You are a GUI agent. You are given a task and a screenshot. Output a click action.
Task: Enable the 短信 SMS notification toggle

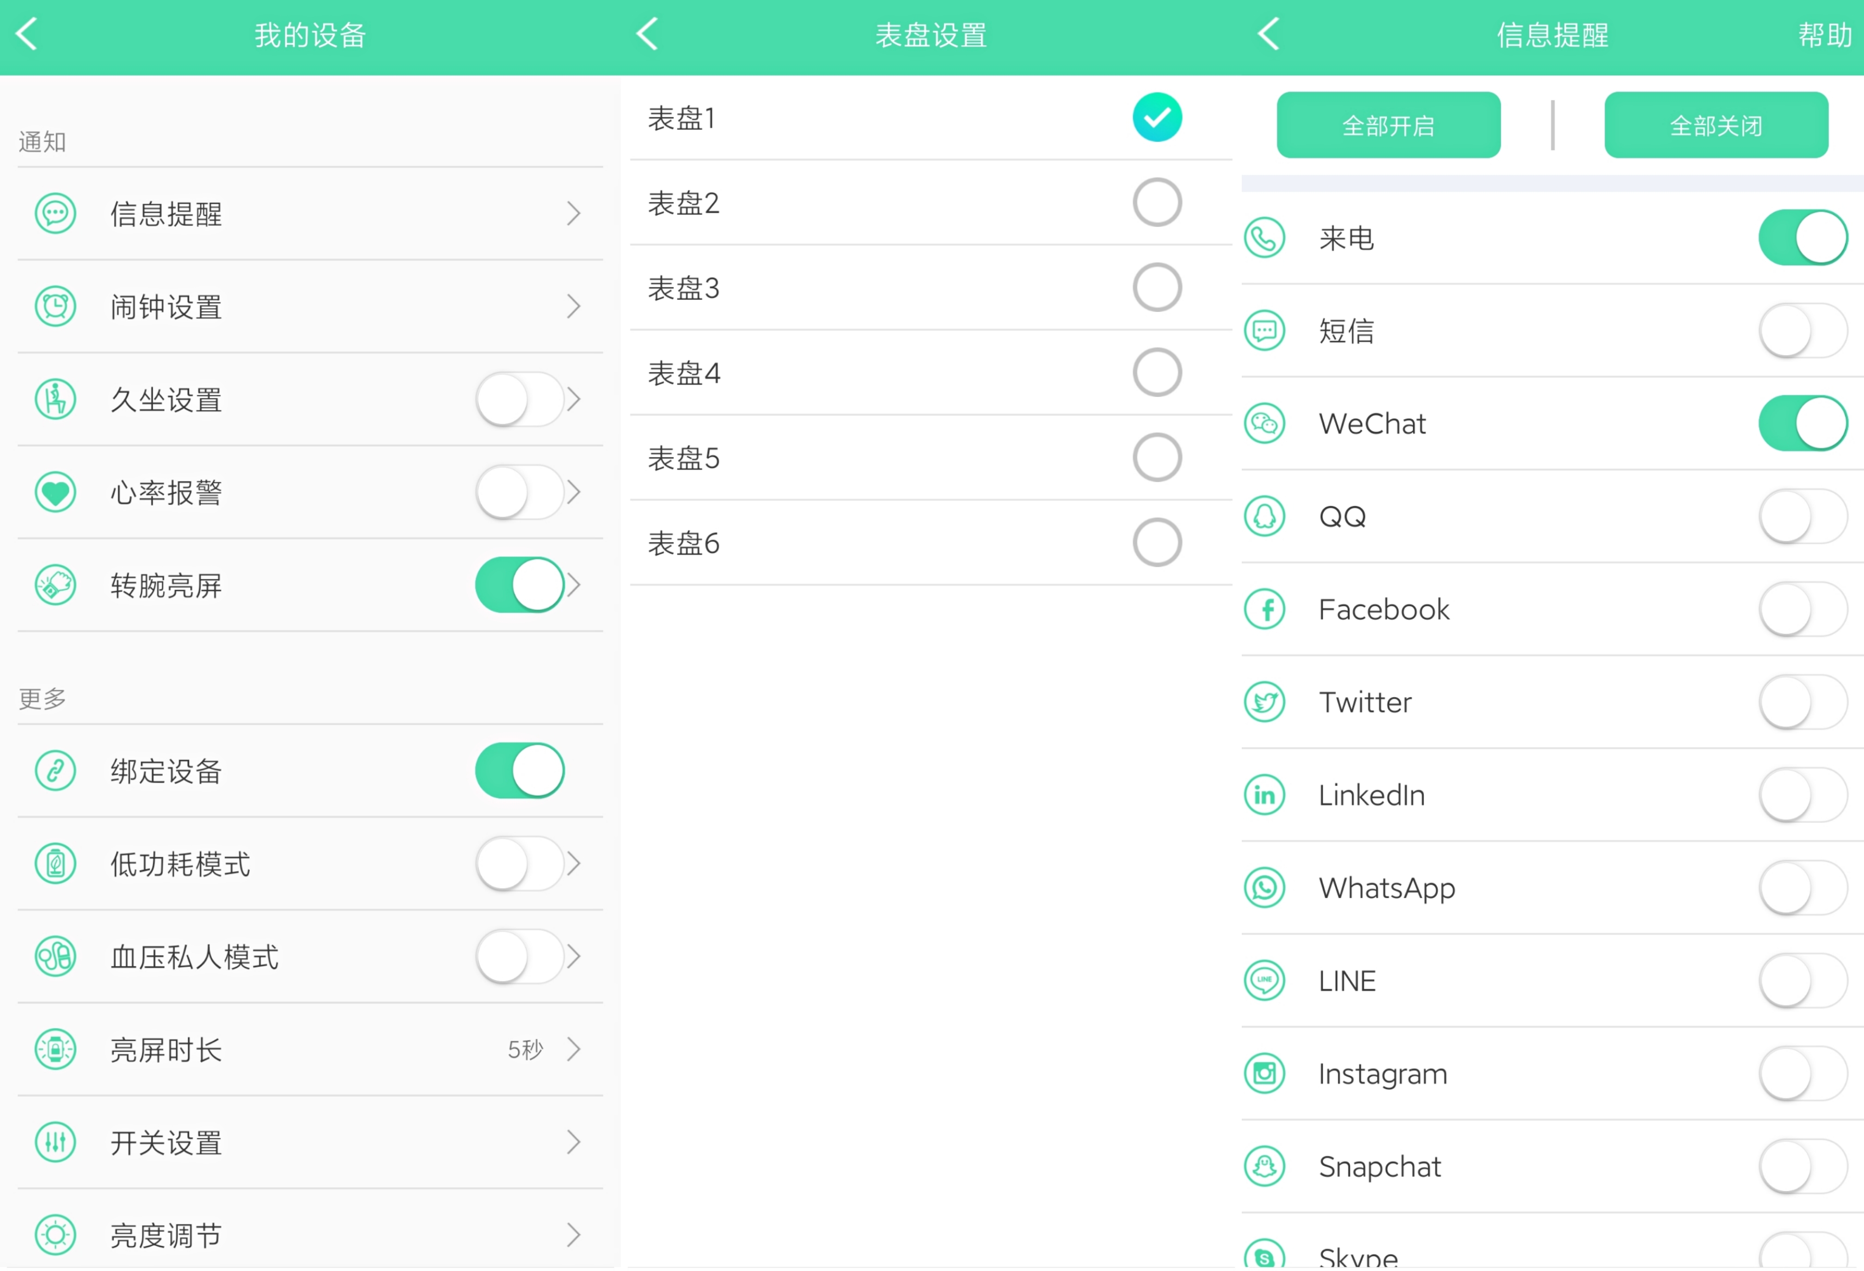click(1802, 330)
